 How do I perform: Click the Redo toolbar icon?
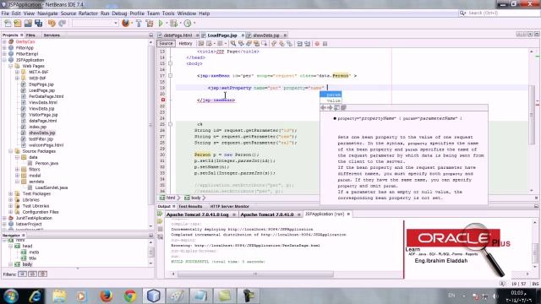pyautogui.click(x=62, y=23)
